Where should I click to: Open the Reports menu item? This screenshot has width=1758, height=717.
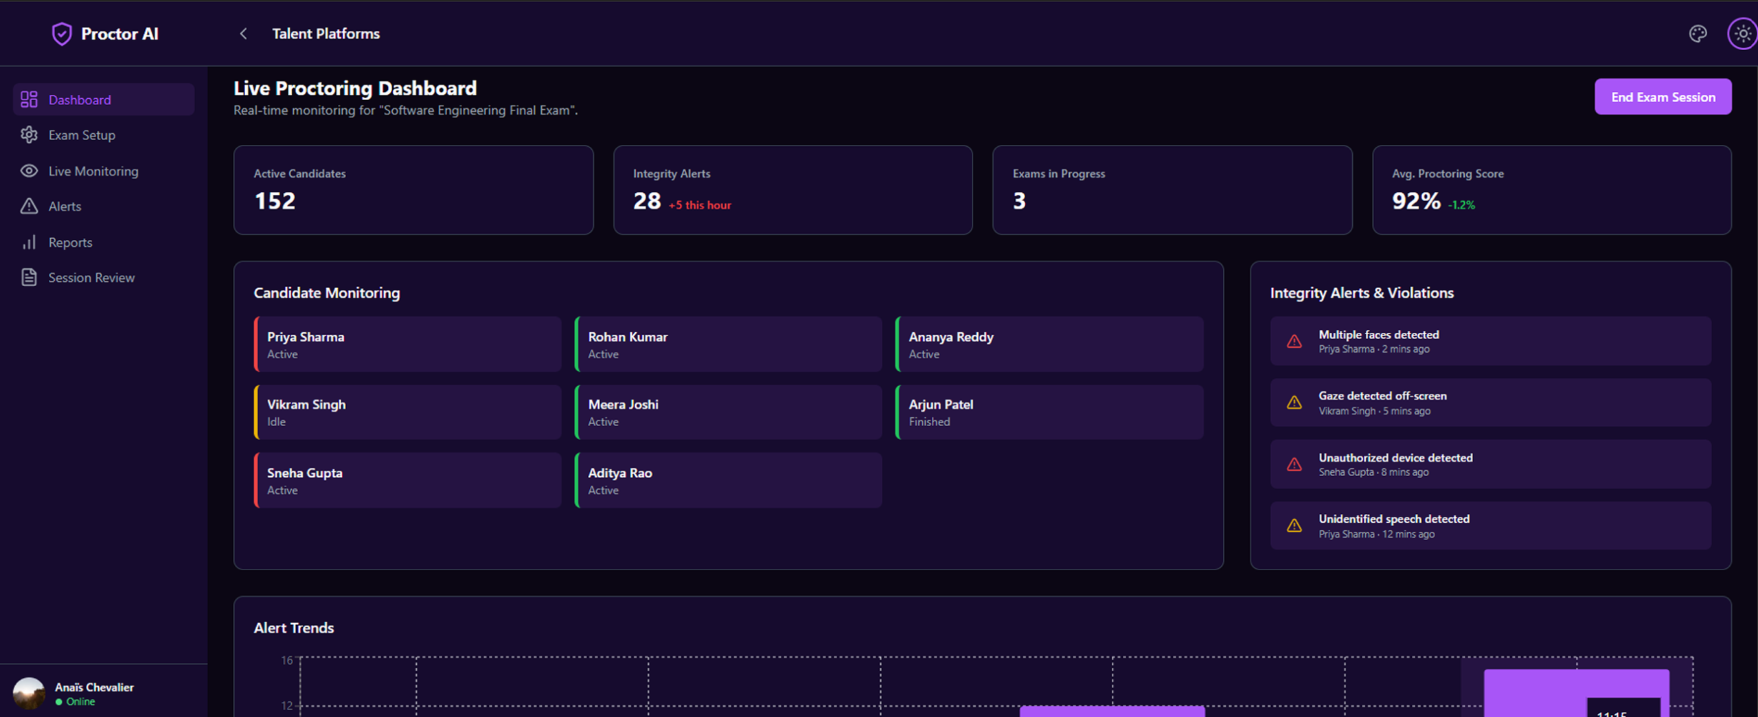coord(70,242)
